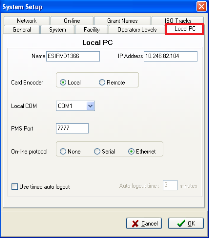Cancel the System Setup dialog

144,223
